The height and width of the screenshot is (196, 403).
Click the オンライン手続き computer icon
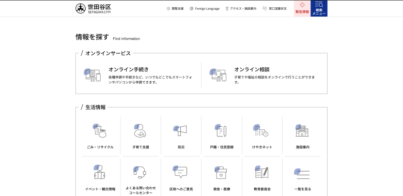pyautogui.click(x=93, y=75)
